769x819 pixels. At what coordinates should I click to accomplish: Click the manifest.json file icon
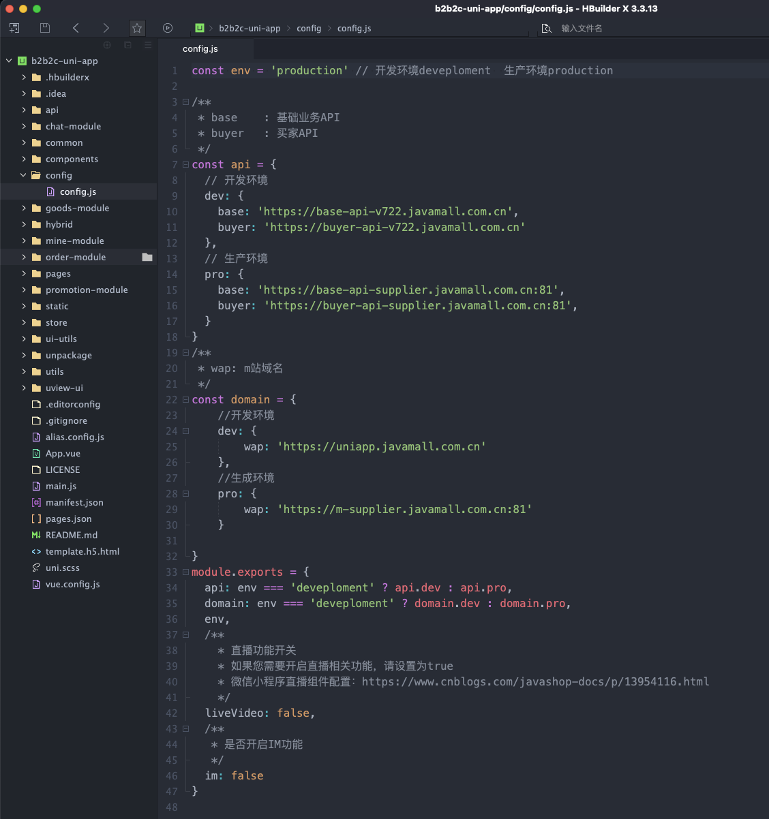36,502
